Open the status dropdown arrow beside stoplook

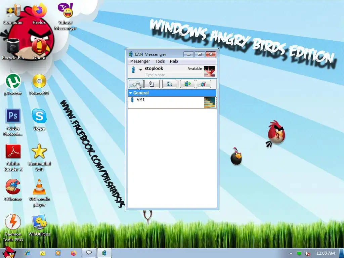pos(140,70)
